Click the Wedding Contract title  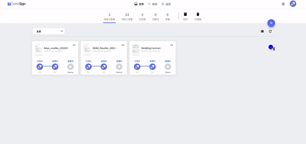(x=151, y=48)
